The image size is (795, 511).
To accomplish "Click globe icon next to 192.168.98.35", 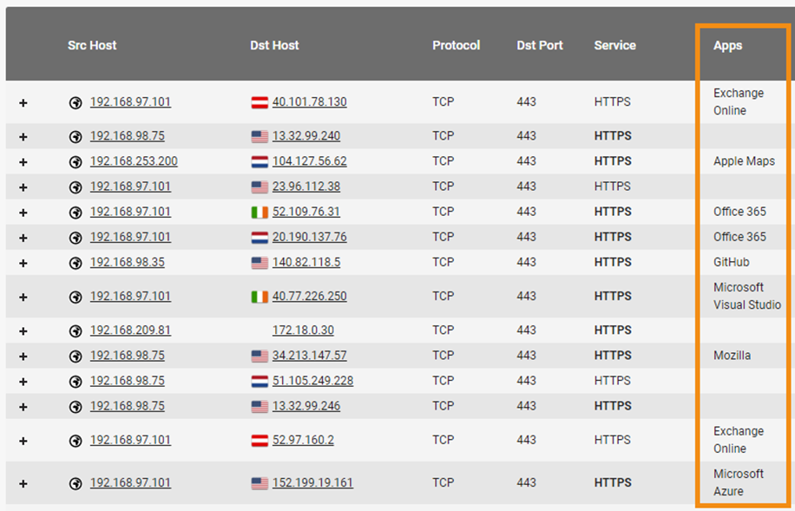I will [x=76, y=263].
